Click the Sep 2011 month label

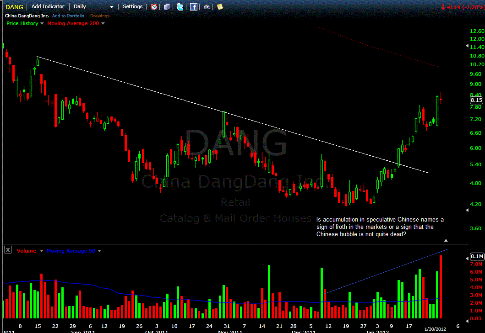[x=83, y=332]
